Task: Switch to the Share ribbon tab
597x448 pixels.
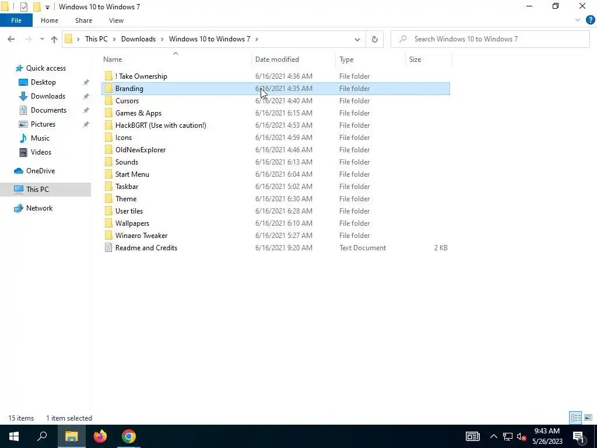Action: tap(83, 20)
